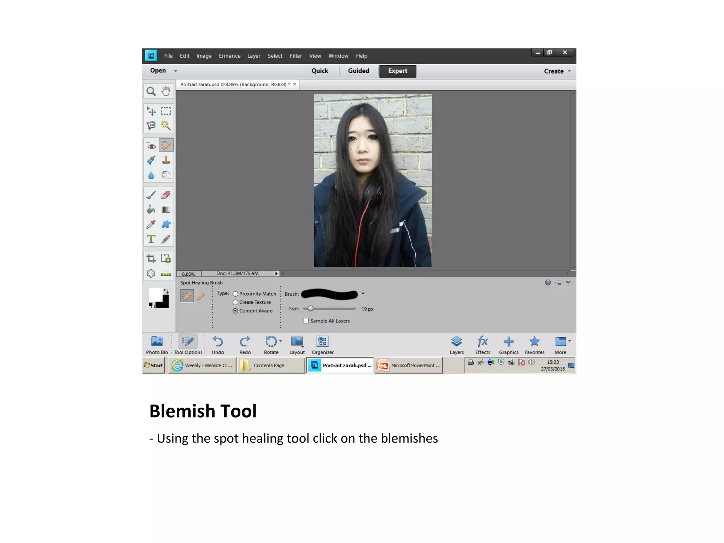724x543 pixels.
Task: Click the Undo button
Action: [x=218, y=345]
